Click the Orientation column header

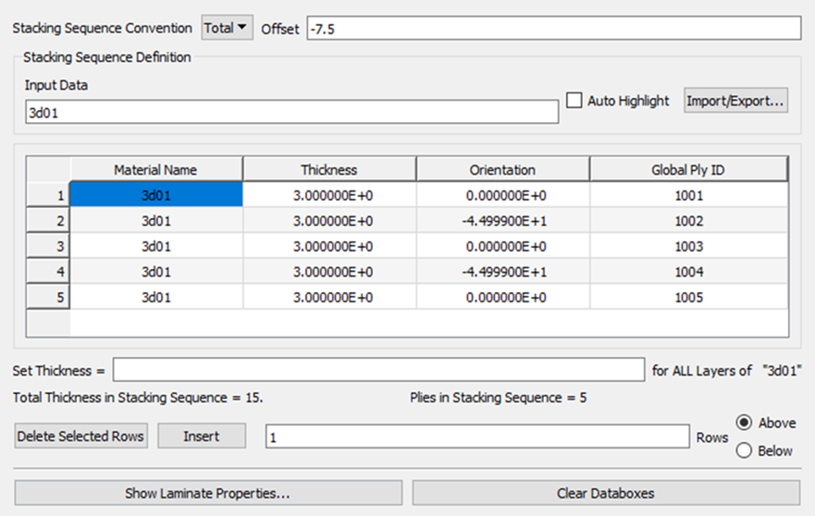click(501, 170)
